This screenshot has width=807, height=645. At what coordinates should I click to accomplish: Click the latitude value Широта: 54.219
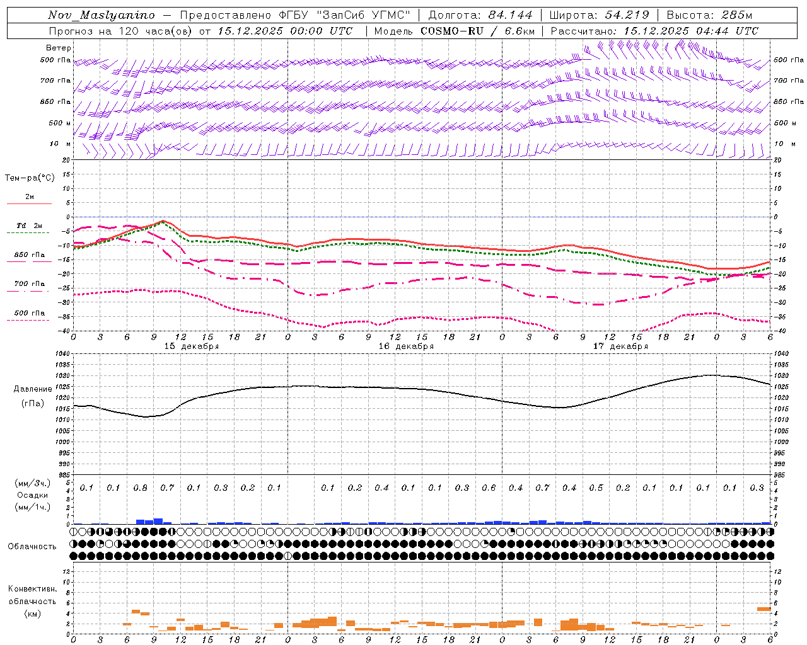click(x=599, y=15)
